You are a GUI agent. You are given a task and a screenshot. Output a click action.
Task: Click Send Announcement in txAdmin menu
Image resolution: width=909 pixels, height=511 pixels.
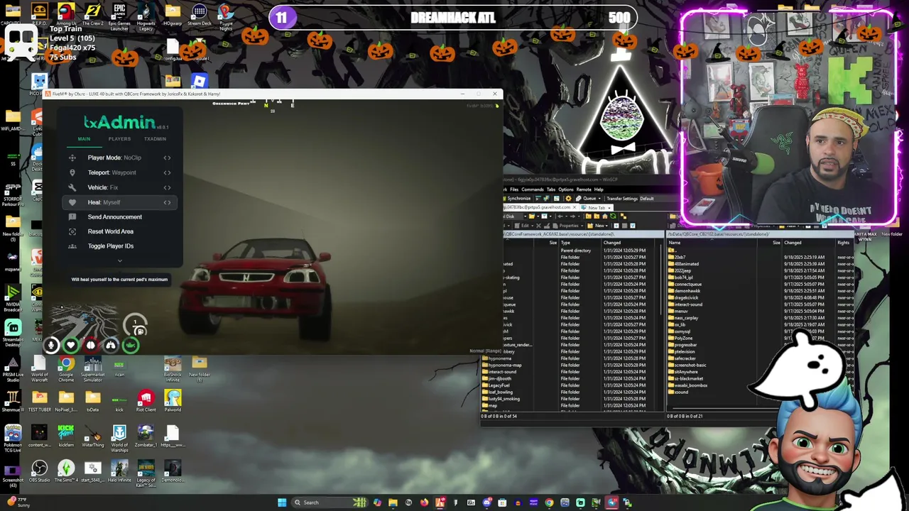tap(114, 217)
